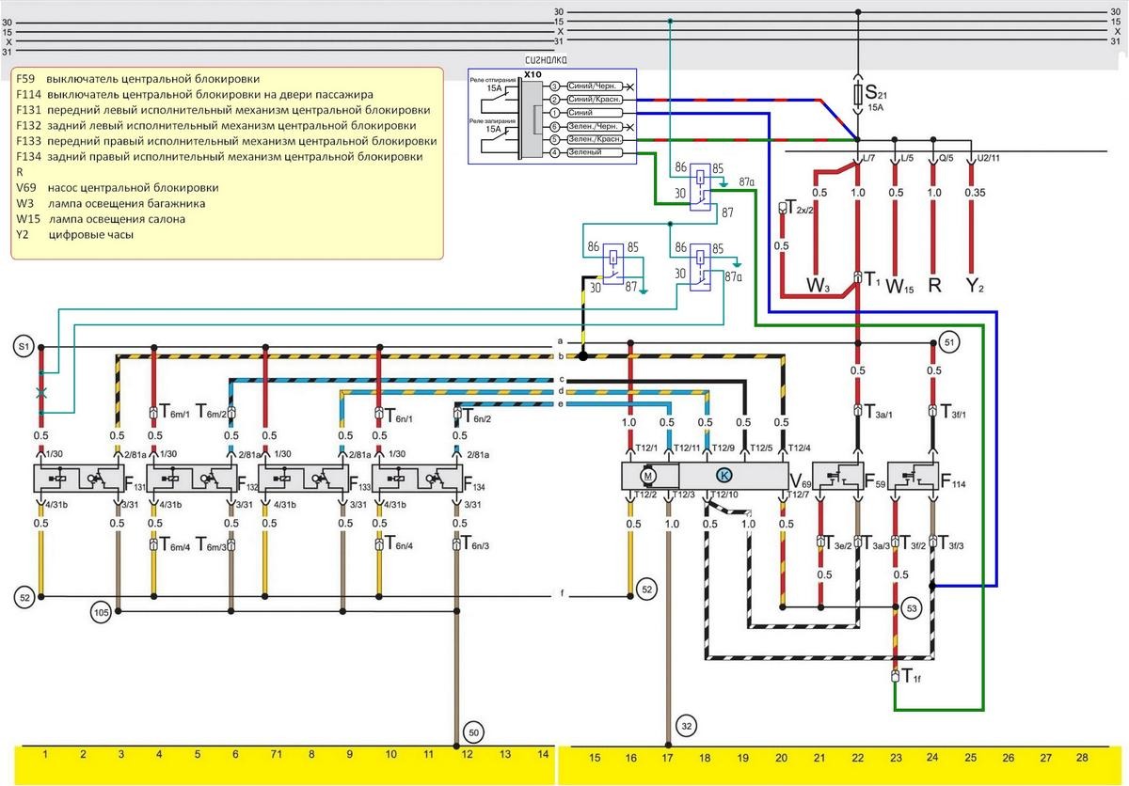Click the V69 насос legend line

pyautogui.click(x=118, y=187)
